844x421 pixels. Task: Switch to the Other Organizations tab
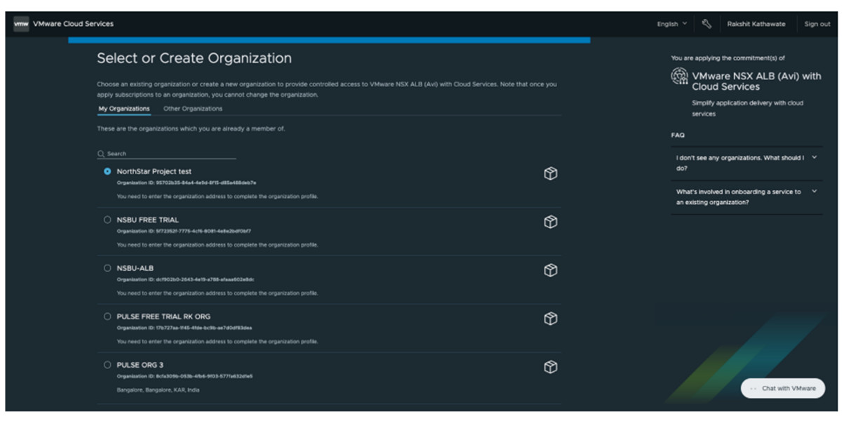pyautogui.click(x=193, y=109)
